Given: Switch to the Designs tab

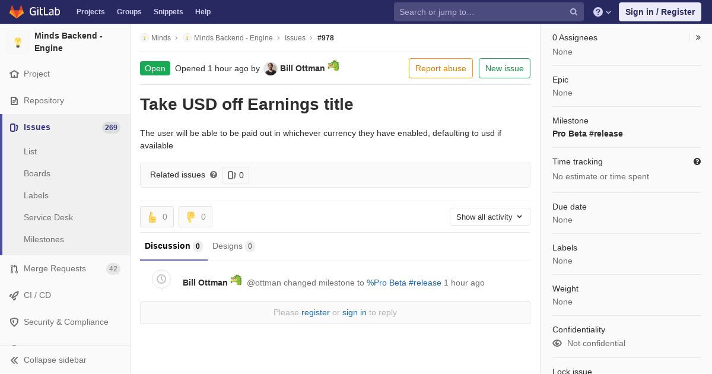Looking at the screenshot, I should click(x=234, y=246).
